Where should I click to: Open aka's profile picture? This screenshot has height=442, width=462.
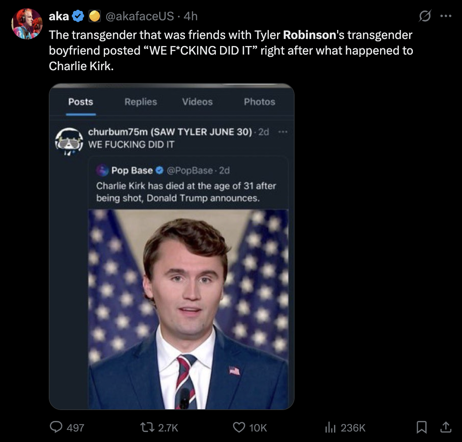coord(27,24)
